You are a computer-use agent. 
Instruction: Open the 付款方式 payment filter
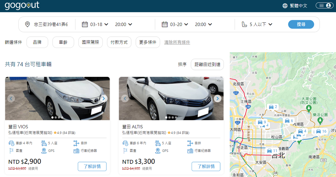(119, 42)
